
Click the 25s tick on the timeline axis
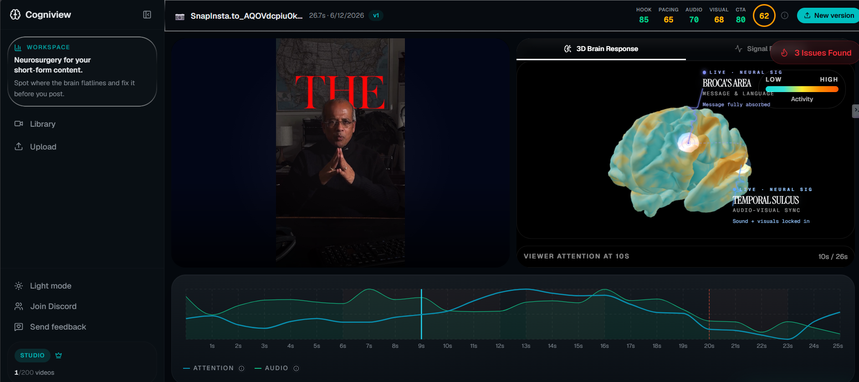838,346
